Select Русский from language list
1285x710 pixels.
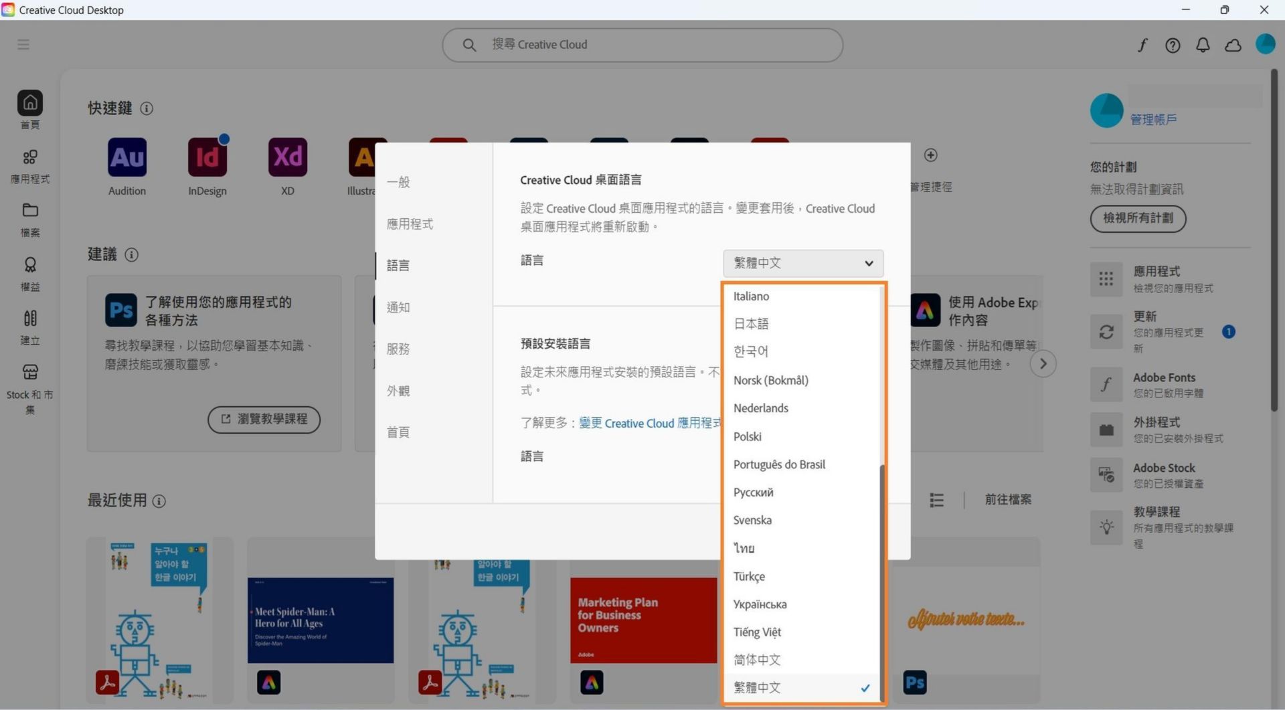coord(801,493)
